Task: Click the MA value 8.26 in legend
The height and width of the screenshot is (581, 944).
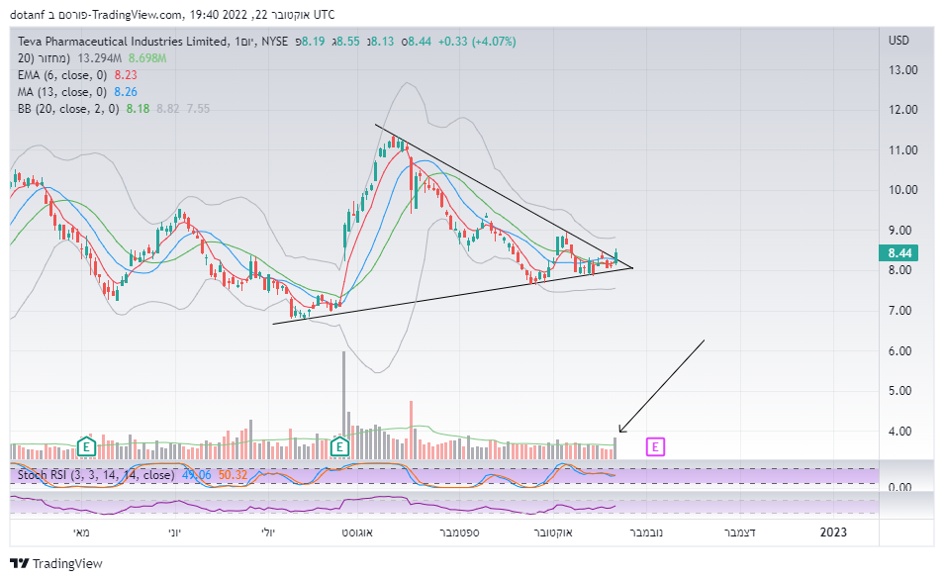Action: pos(126,92)
